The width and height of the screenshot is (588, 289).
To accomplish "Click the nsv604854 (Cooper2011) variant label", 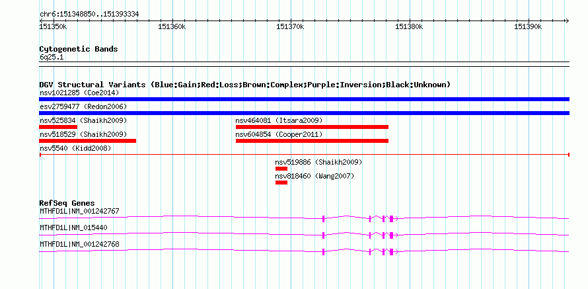I will click(279, 134).
